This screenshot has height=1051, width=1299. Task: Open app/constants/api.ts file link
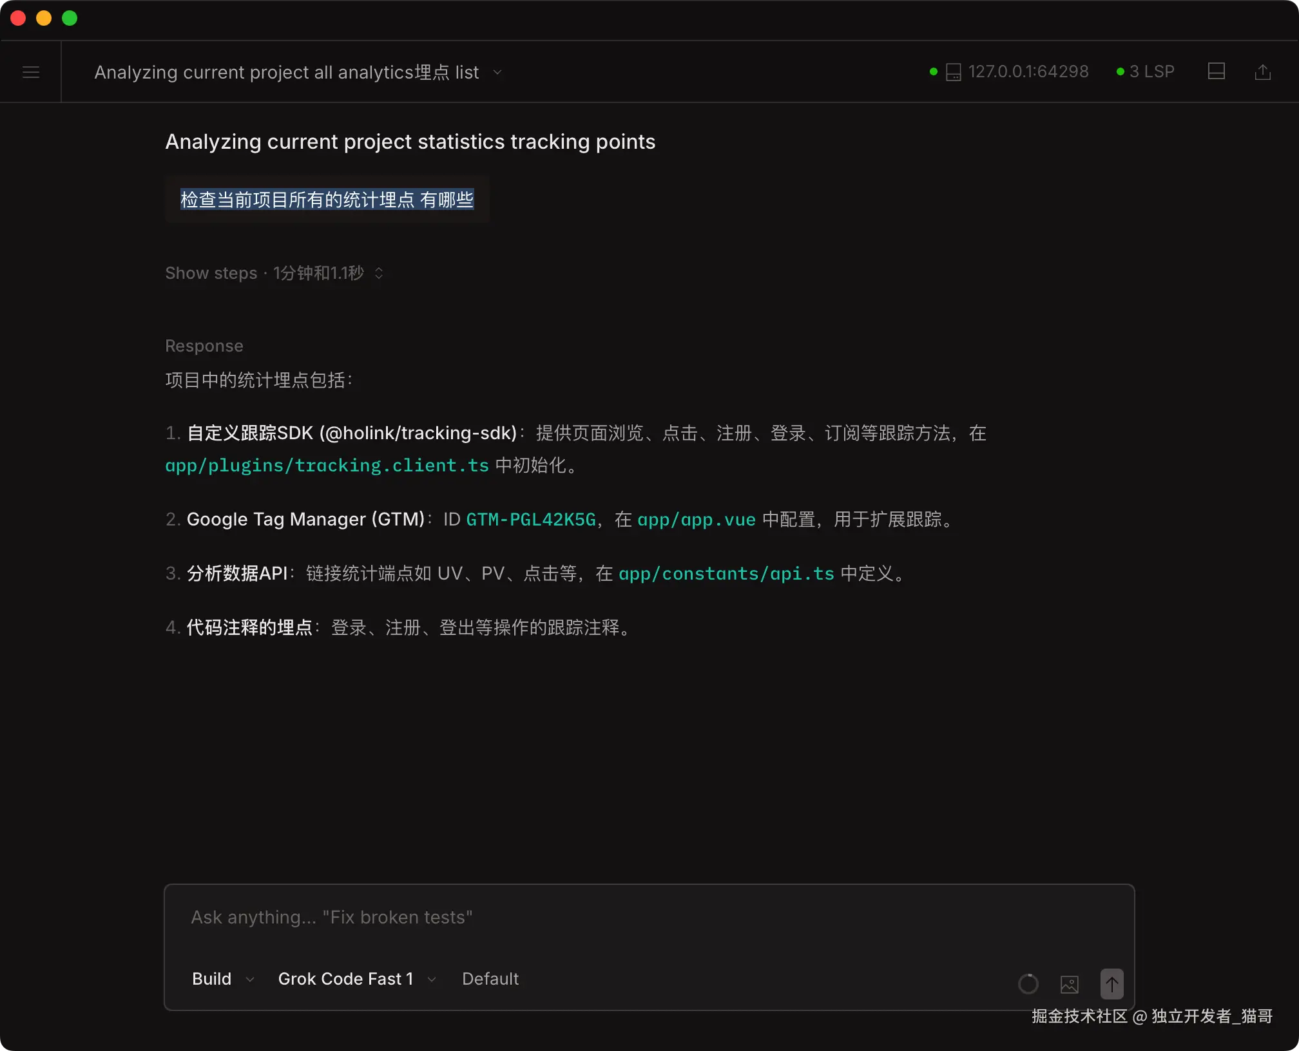(726, 573)
